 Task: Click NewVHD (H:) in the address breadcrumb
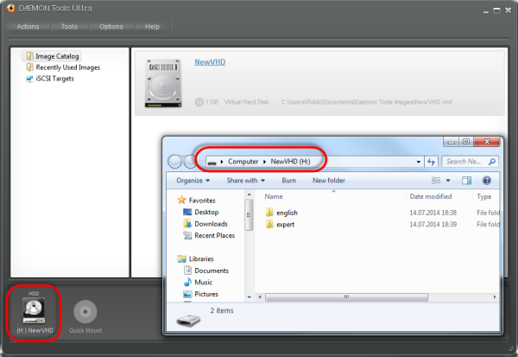point(290,162)
